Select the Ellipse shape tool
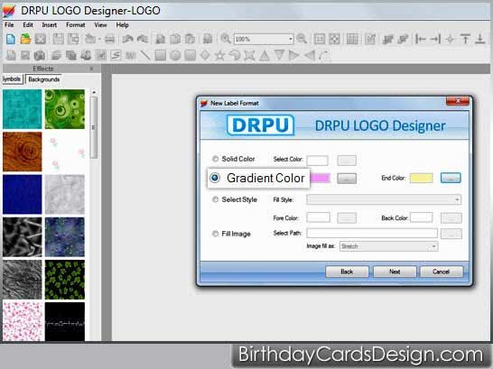This screenshot has height=369, width=493. coord(175,55)
